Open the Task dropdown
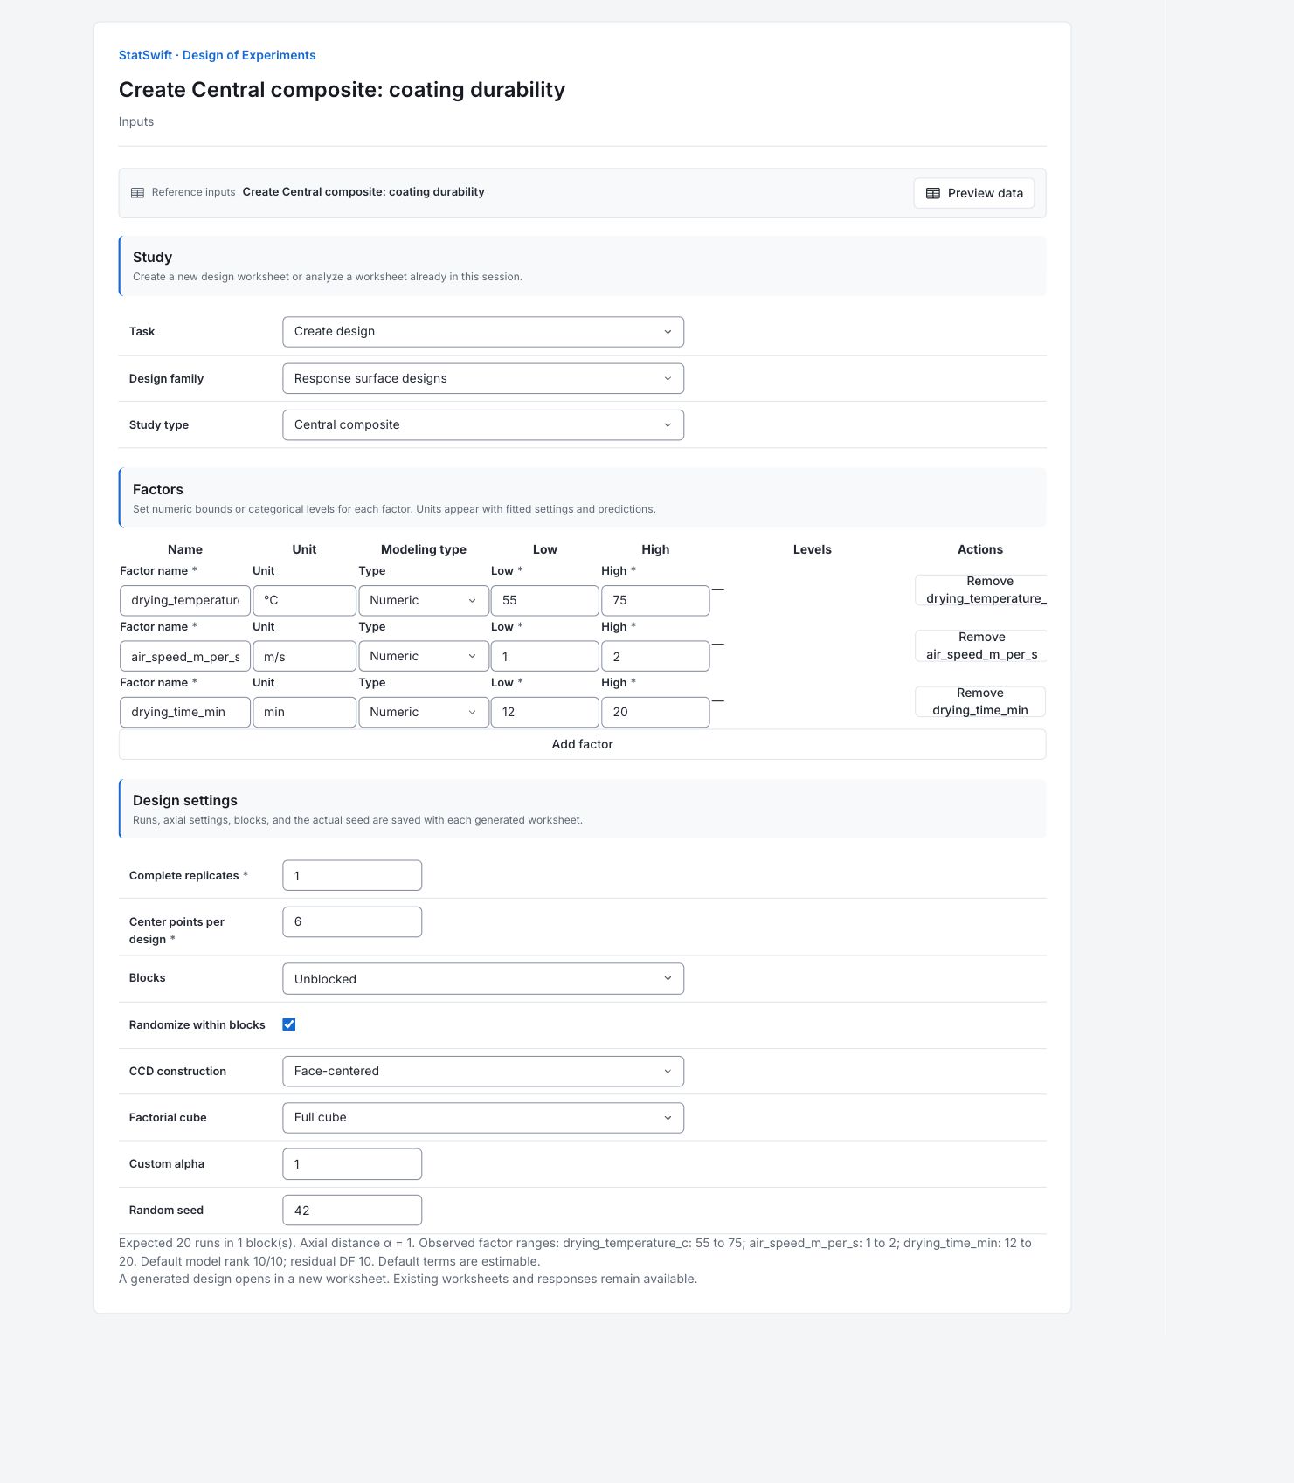 (483, 332)
